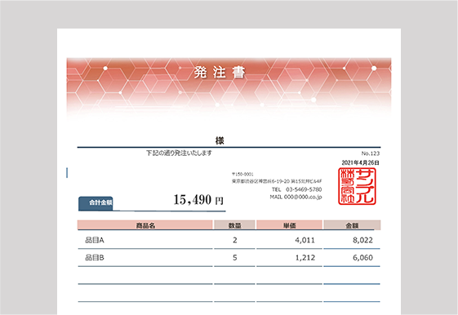Click the 合計金額 blue label
Image resolution: width=458 pixels, height=315 pixels.
96,203
